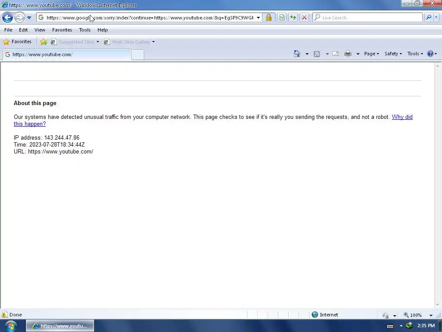Click the vertical scrollbar down arrow
Image resolution: width=442 pixels, height=332 pixels.
(x=438, y=305)
